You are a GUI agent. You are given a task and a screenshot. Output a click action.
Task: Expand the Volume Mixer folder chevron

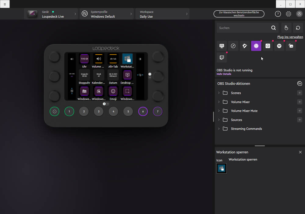point(219,102)
